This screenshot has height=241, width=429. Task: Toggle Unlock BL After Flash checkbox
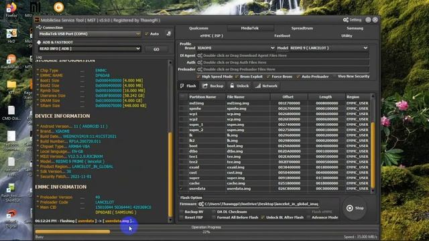coord(263,218)
